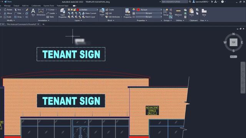Toggle layer freeze sun icon
The width and height of the screenshot is (246, 138).
coord(72,10)
